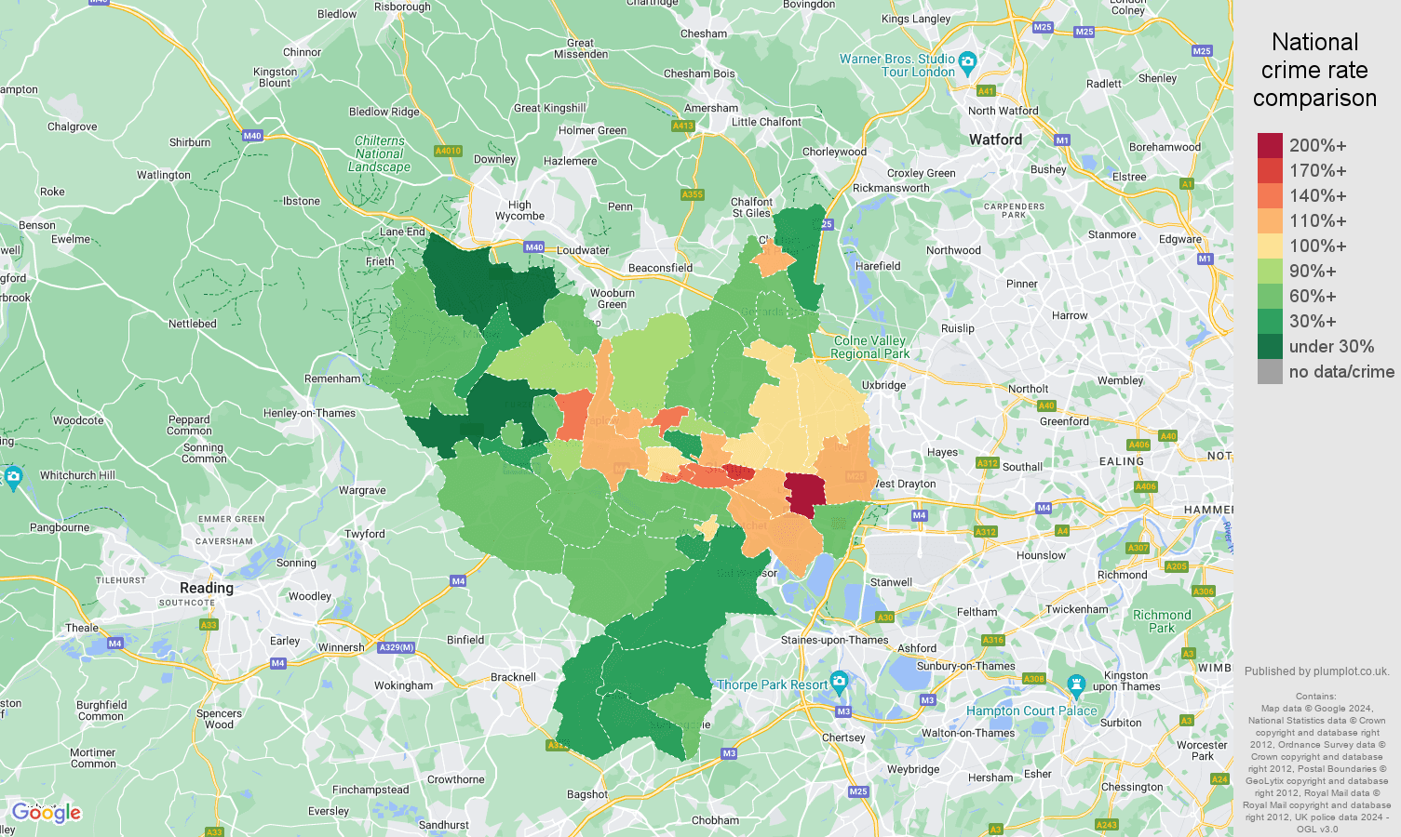Click the 140%+ orange legend swatch

coord(1270,196)
